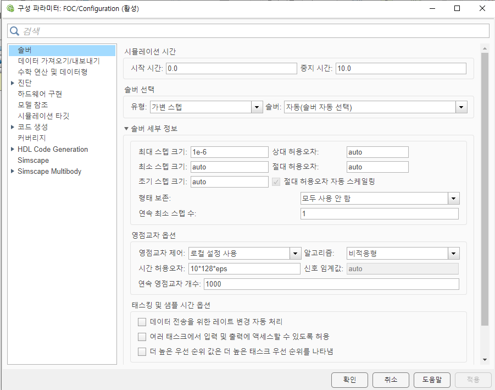The height and width of the screenshot is (390, 495).
Task: Click the scrollbar down arrow
Action: point(485,360)
